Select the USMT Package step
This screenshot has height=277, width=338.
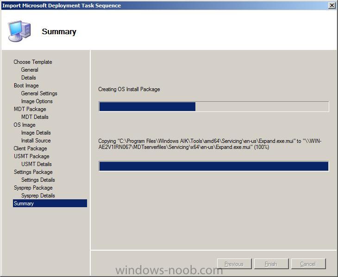point(31,156)
